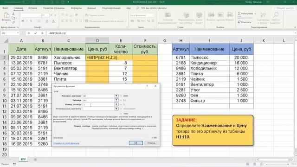Click the Clear (Очистить) eraser button
Screen dimensions: 297x167
coord(245,22)
